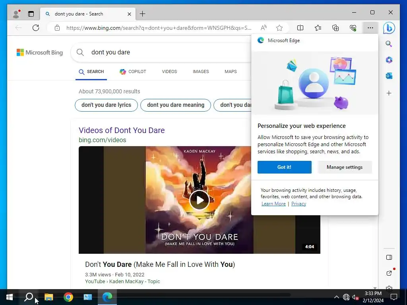Play the Don't You Dare video

pyautogui.click(x=200, y=200)
